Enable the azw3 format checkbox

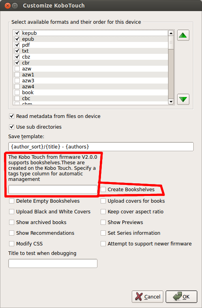(x=17, y=80)
